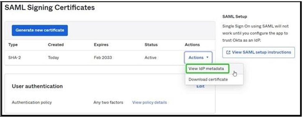Click the Actions dropdown caret arrow
Image resolution: width=303 pixels, height=117 pixels.
(x=207, y=58)
